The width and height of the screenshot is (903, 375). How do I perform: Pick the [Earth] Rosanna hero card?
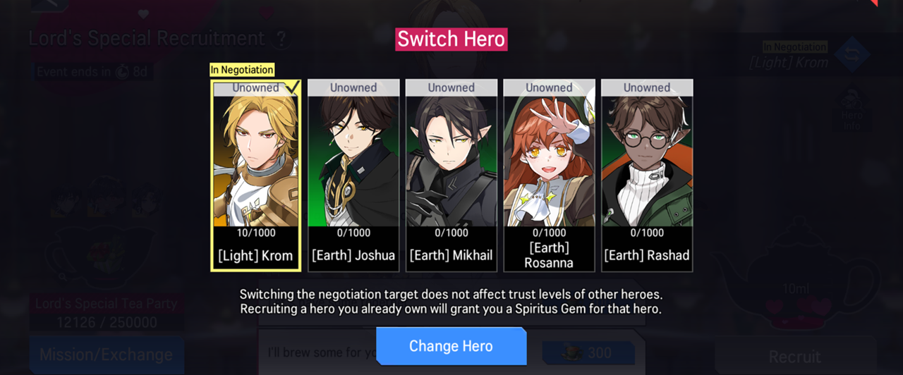pyautogui.click(x=549, y=176)
